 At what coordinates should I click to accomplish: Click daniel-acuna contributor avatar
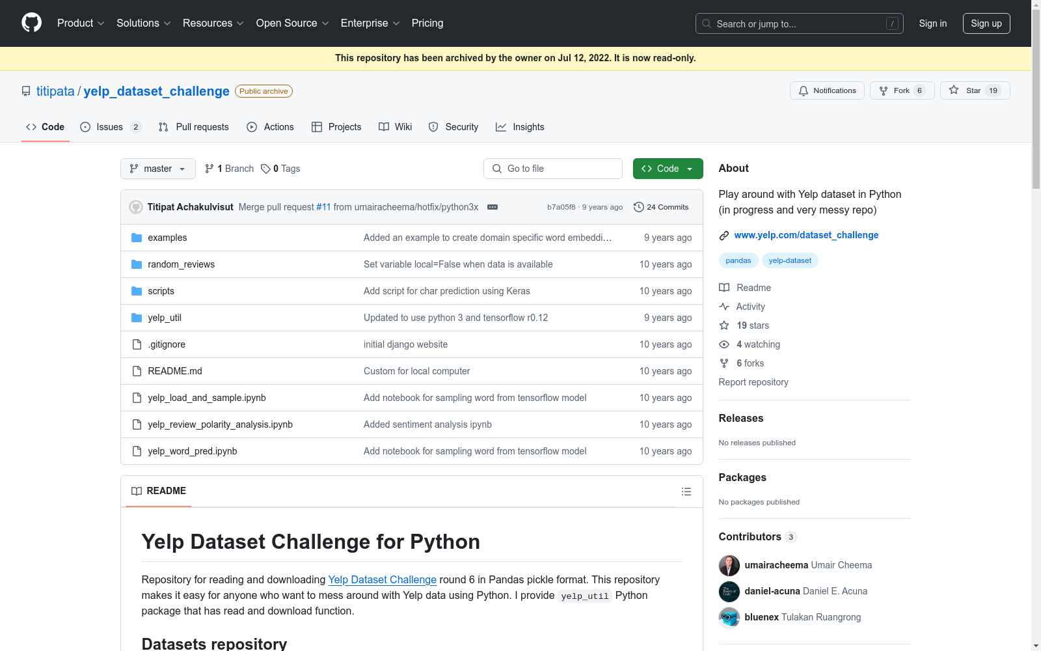tap(729, 591)
